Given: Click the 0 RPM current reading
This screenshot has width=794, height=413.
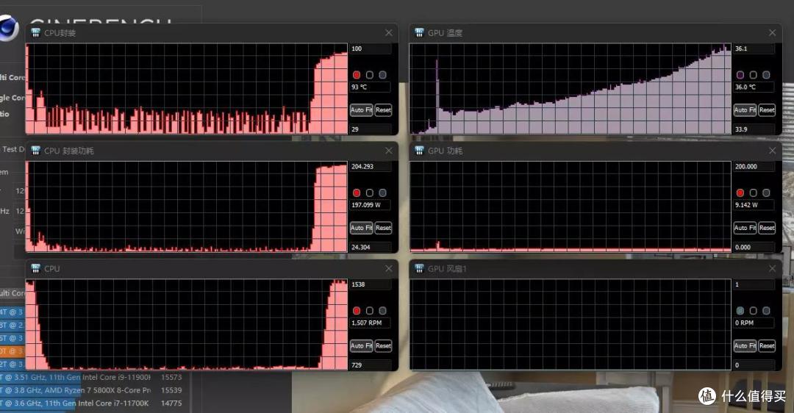Looking at the screenshot, I should (754, 323).
